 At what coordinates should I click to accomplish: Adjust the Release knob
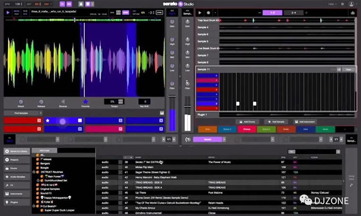(x=41, y=102)
